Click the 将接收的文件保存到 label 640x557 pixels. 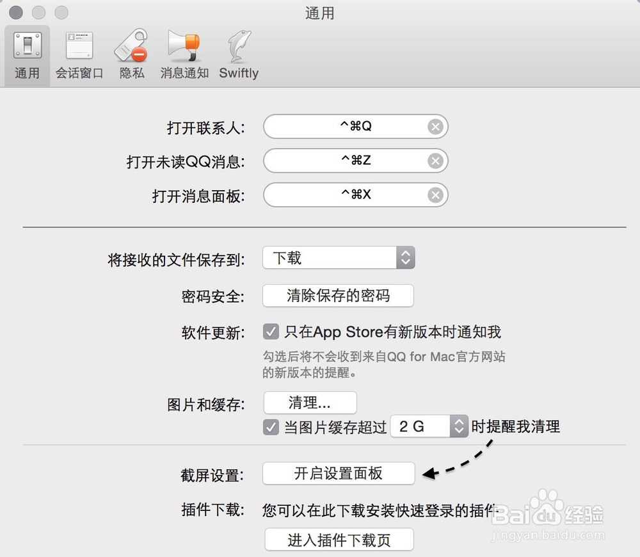click(177, 260)
